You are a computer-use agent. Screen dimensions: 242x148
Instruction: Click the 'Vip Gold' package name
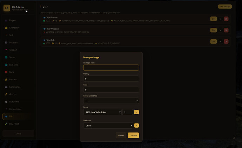[51, 40]
